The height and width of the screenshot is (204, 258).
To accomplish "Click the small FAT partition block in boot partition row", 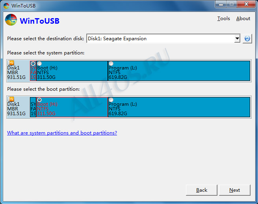I will (33, 107).
